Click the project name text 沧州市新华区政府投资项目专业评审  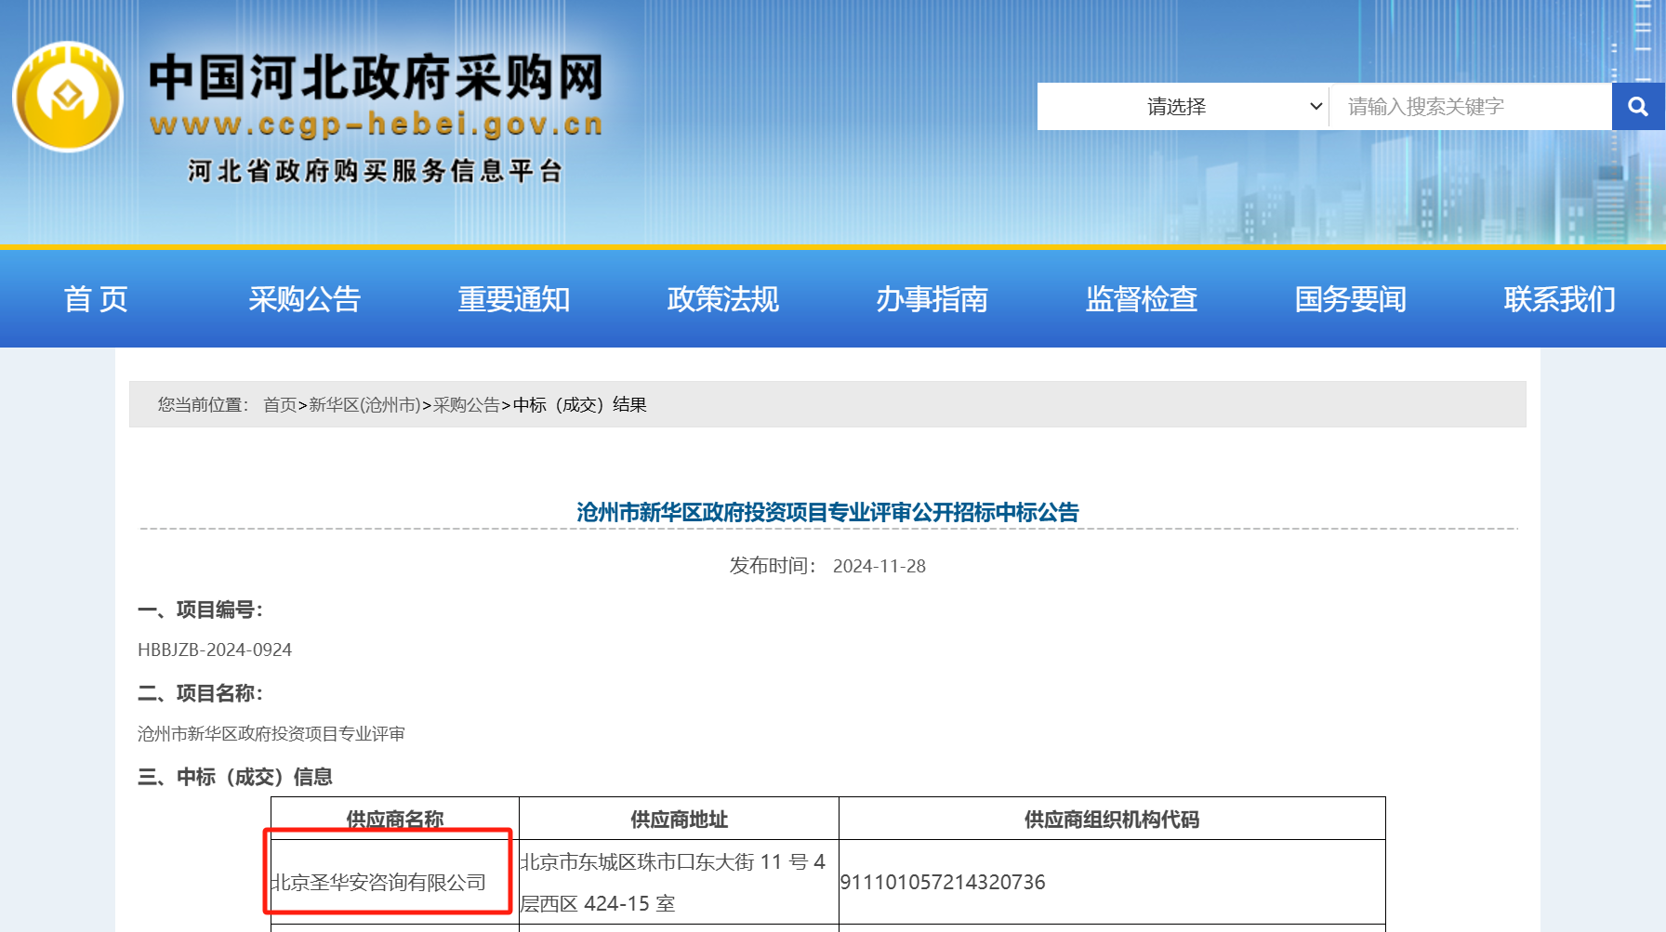tap(271, 734)
